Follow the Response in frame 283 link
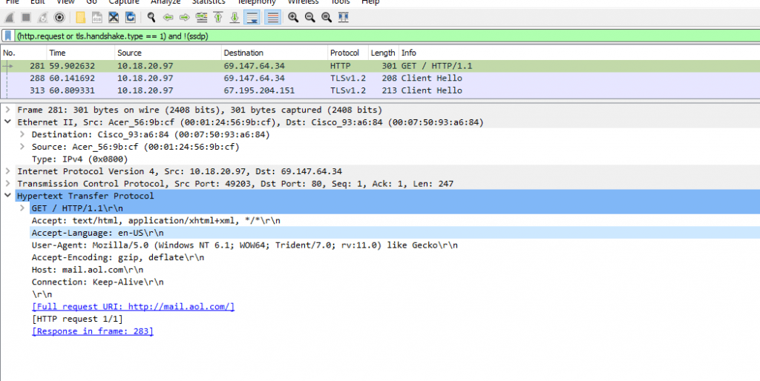This screenshot has height=381, width=760. click(93, 331)
